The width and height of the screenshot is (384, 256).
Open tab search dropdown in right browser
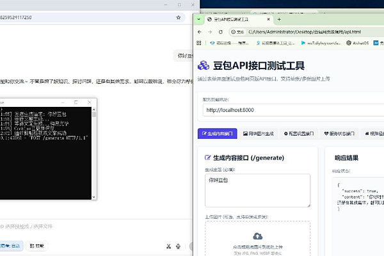(x=199, y=19)
